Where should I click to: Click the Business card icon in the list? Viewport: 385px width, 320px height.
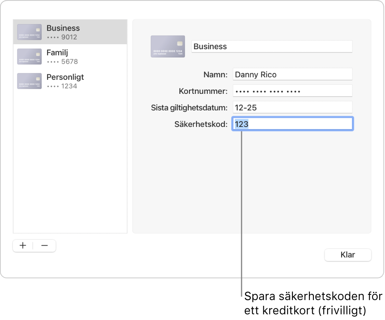[29, 32]
